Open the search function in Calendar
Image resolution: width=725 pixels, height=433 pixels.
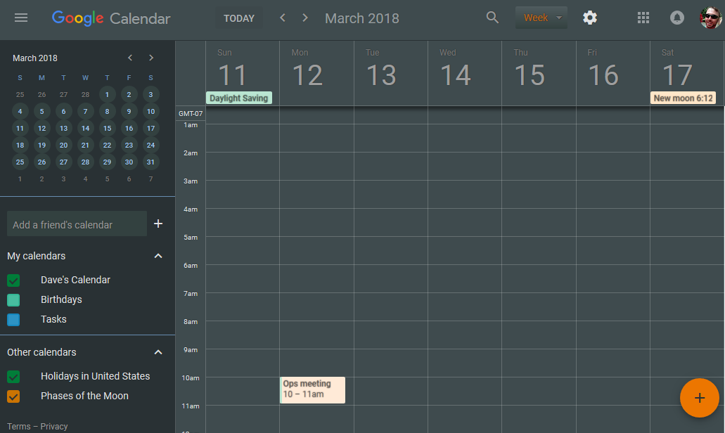click(x=492, y=18)
